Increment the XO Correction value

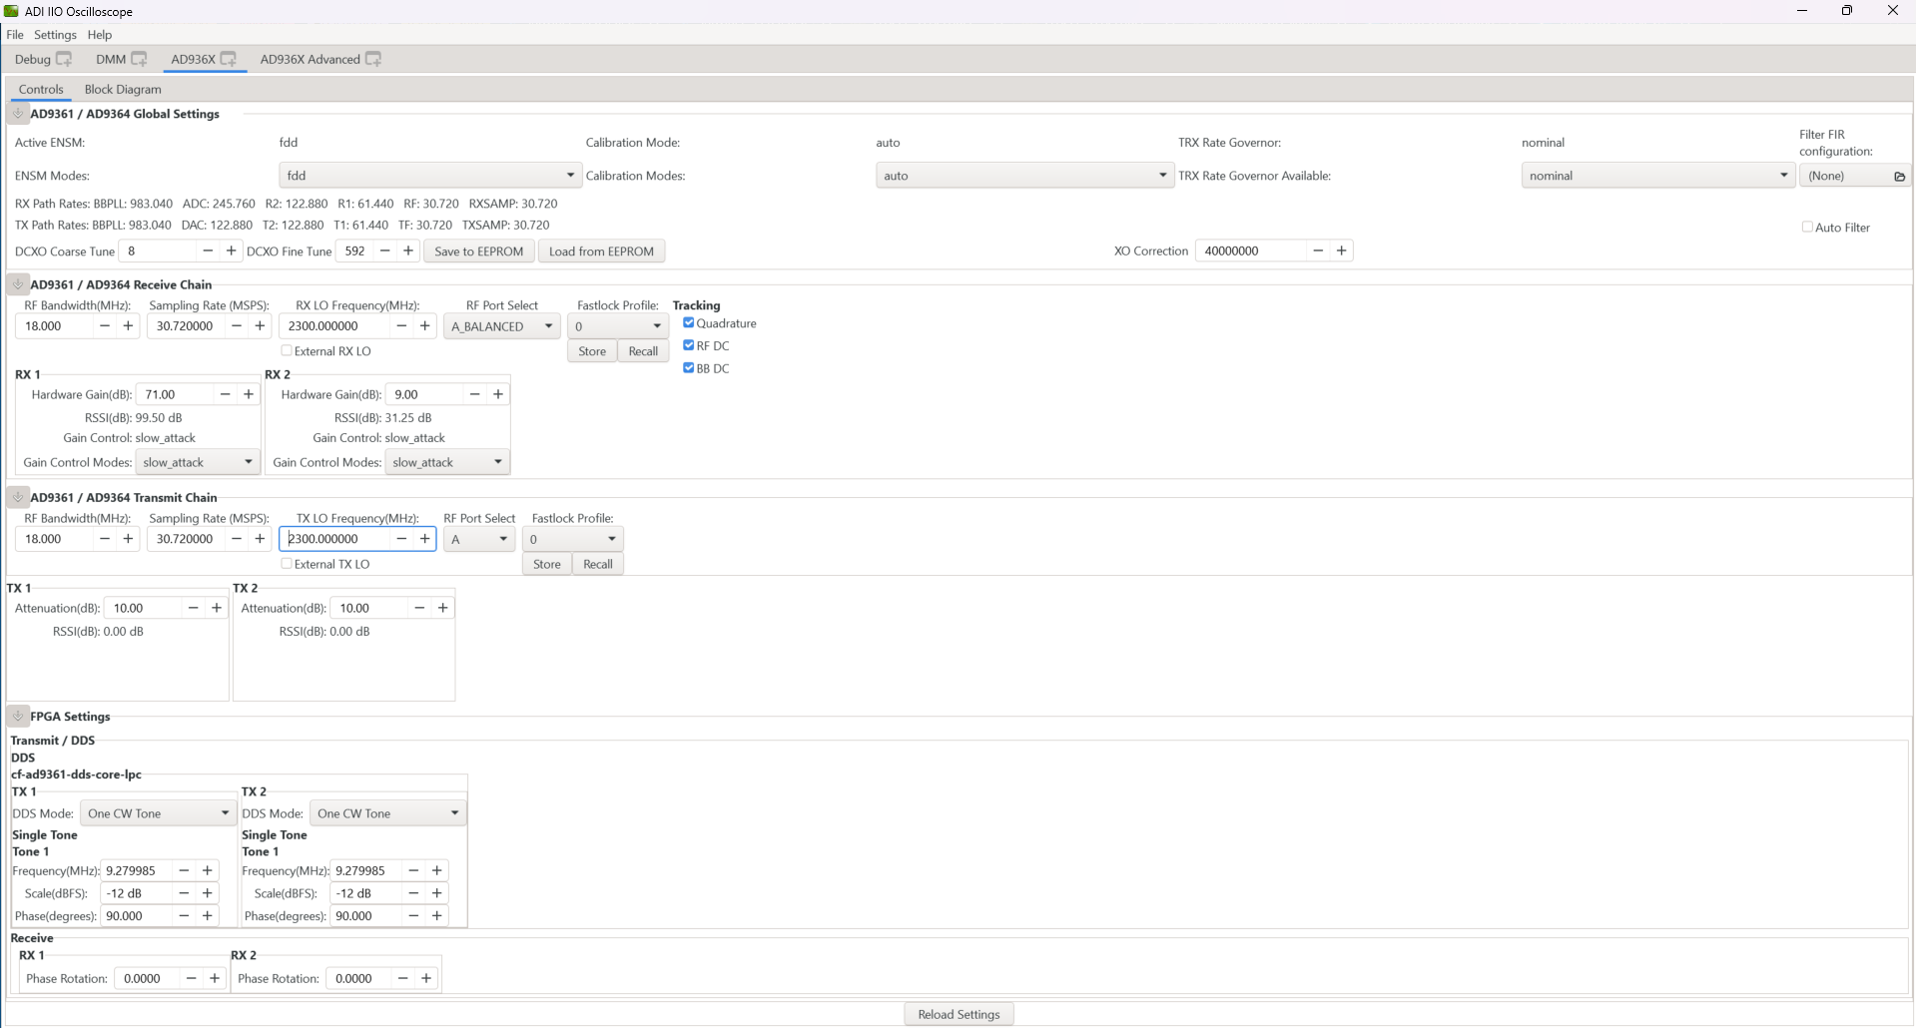[x=1342, y=251]
